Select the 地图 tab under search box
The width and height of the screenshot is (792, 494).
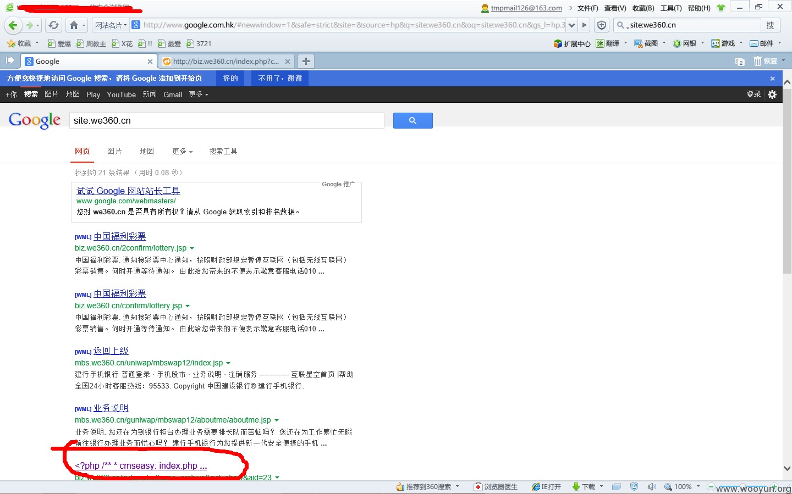click(147, 151)
